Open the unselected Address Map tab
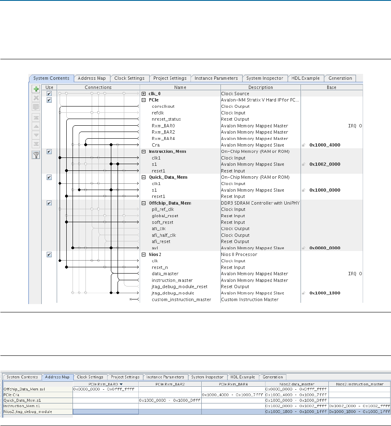391x426 pixels. [x=92, y=78]
